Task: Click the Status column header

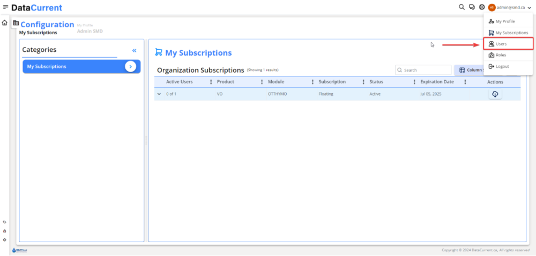Action: pyautogui.click(x=376, y=82)
